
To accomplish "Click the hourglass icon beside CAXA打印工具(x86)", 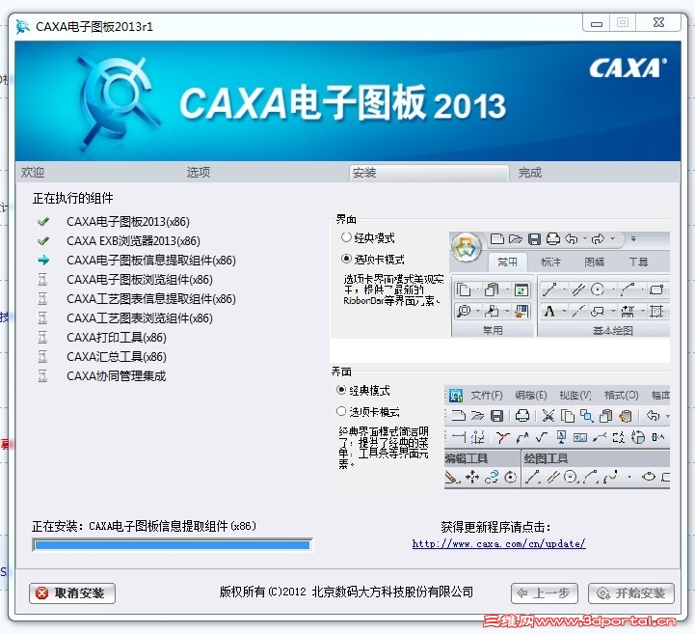I will coord(42,337).
